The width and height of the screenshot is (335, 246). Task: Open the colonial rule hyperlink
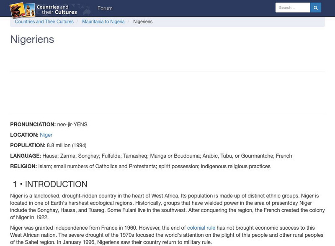pos(201,228)
